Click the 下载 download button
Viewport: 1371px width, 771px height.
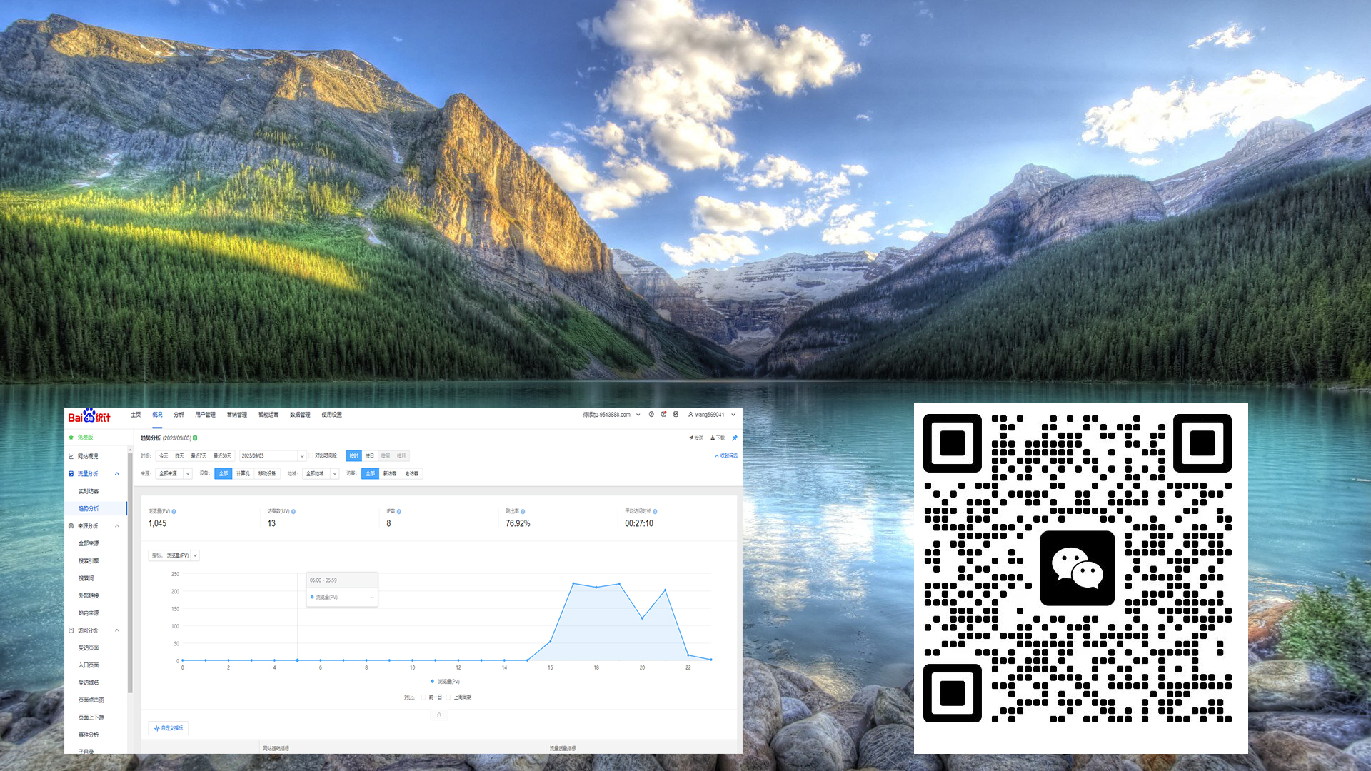pos(718,438)
